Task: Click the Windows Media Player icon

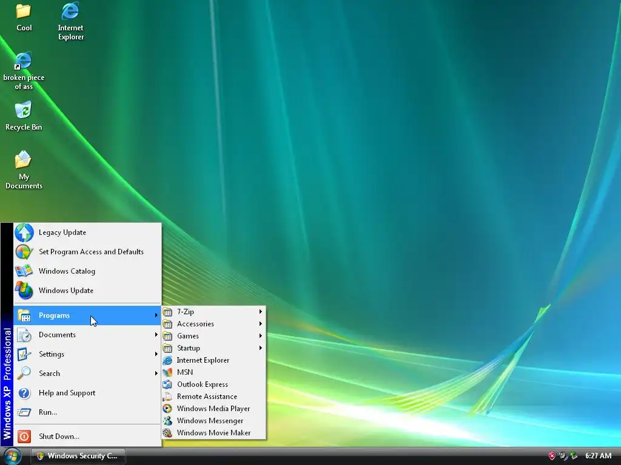Action: tap(167, 409)
